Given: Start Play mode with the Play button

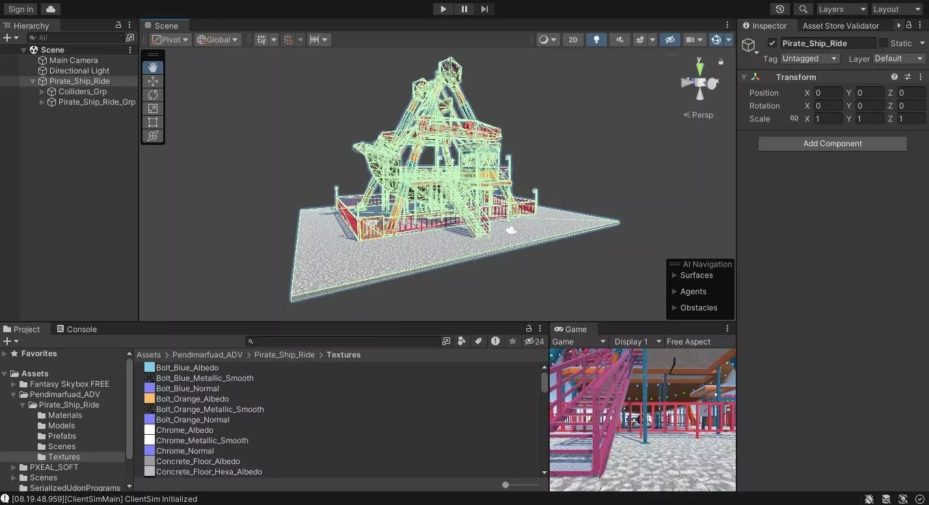Looking at the screenshot, I should tap(443, 9).
